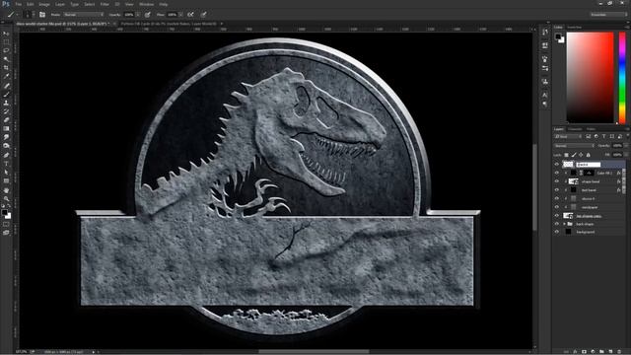The width and height of the screenshot is (631, 355).
Task: Open the layer blend mode dropdown
Action: pos(574,146)
